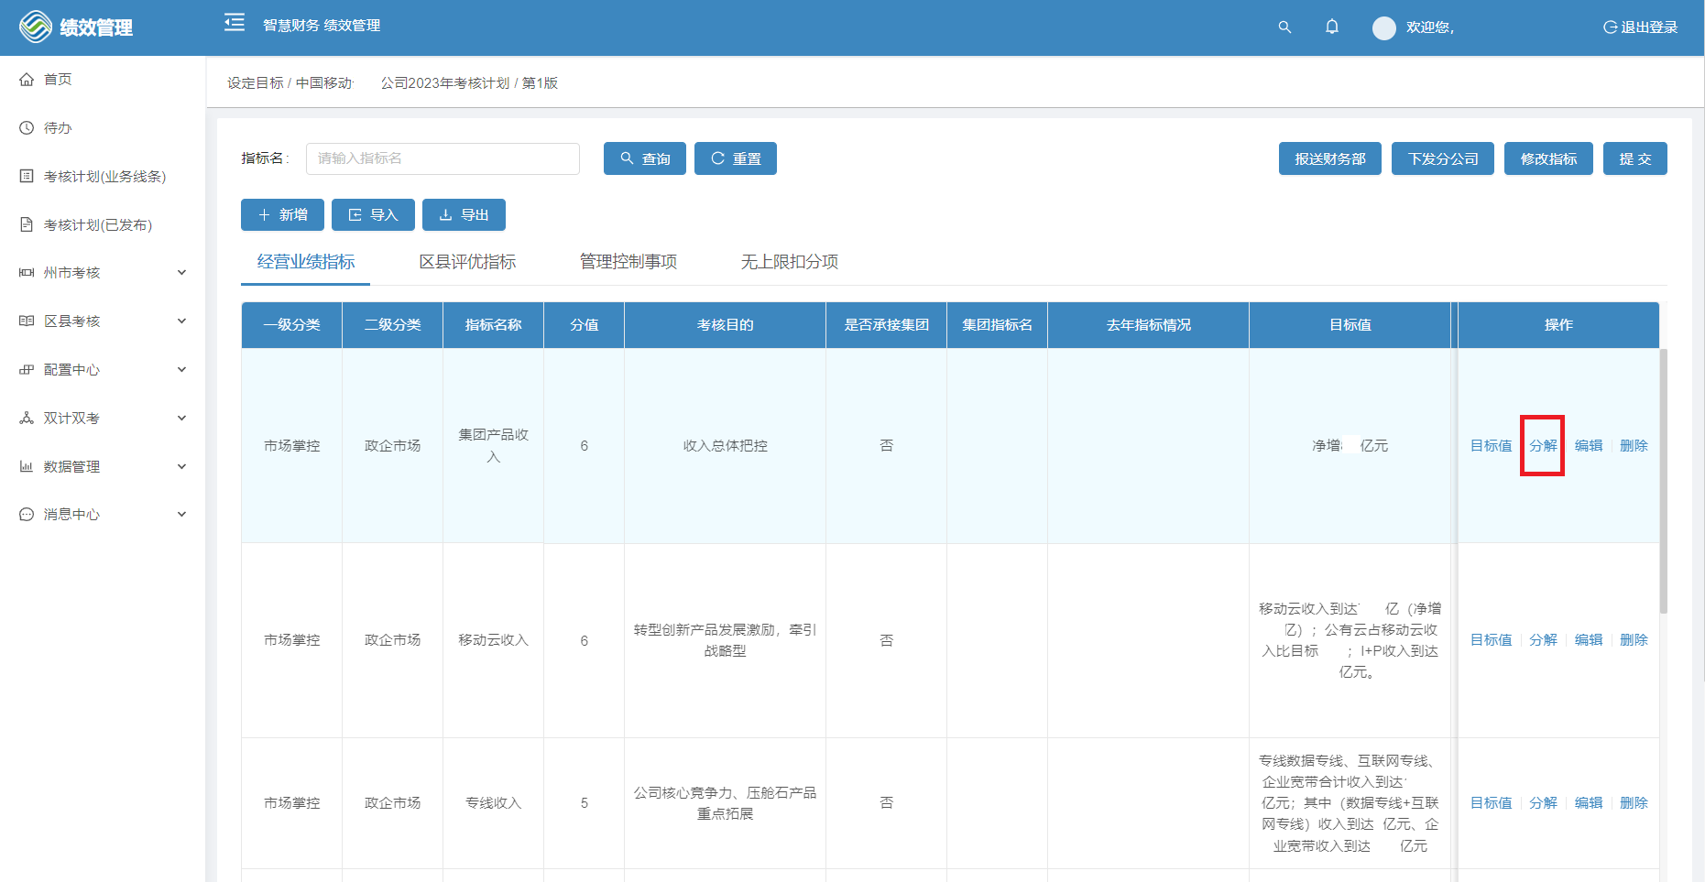Click the 首页 home icon in sidebar
The image size is (1705, 882).
point(27,80)
